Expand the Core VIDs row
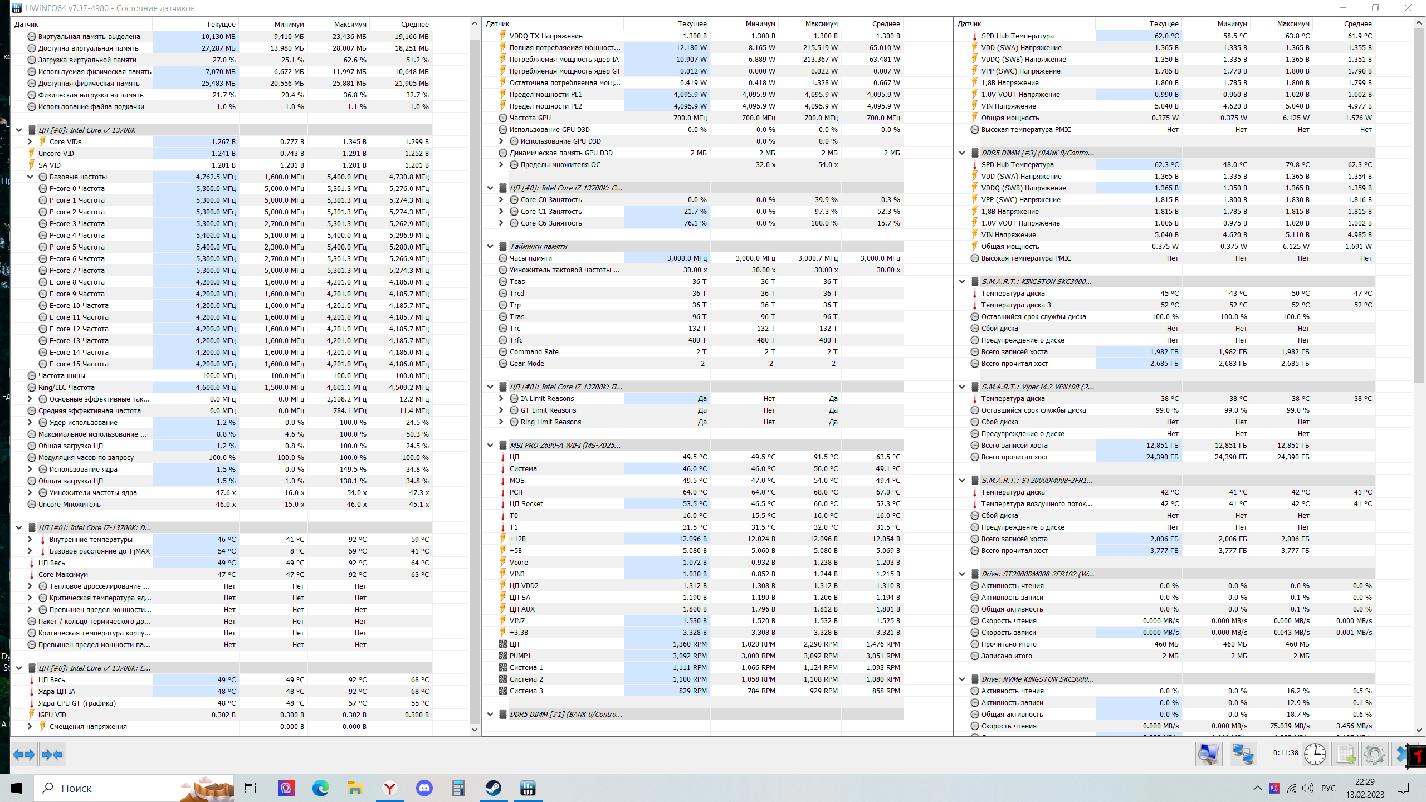The width and height of the screenshot is (1426, 802). coord(30,141)
